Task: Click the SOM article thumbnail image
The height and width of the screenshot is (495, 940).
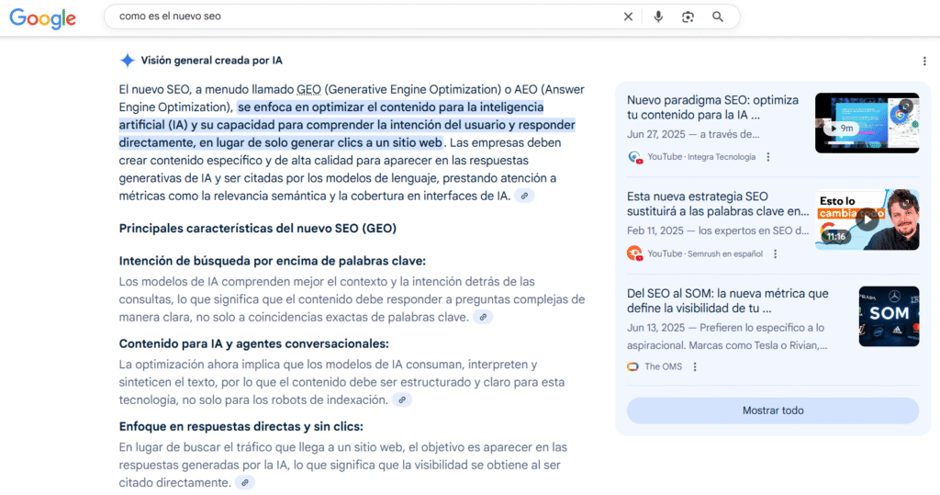Action: tap(888, 316)
